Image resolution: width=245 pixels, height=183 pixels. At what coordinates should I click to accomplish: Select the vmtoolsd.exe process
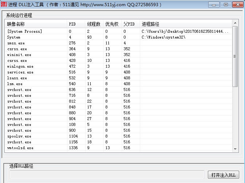[118, 148]
